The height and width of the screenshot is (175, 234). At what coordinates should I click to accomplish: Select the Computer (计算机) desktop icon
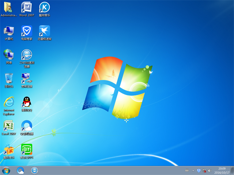[8, 31]
